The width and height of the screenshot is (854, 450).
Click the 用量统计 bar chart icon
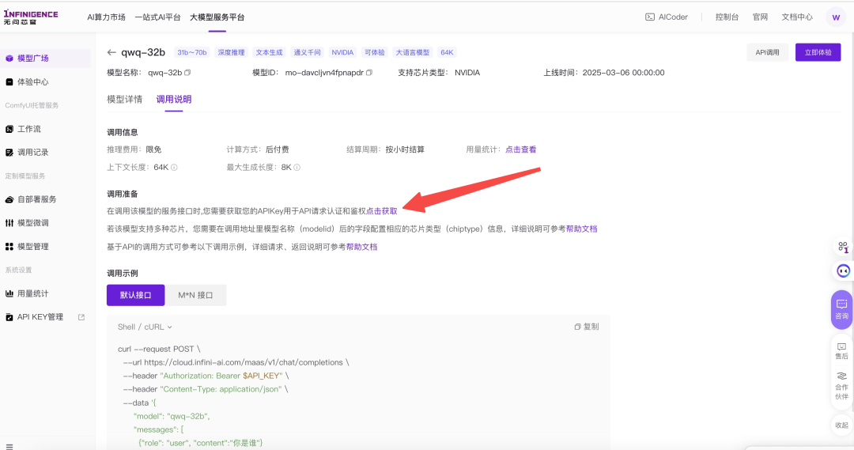pyautogui.click(x=9, y=293)
